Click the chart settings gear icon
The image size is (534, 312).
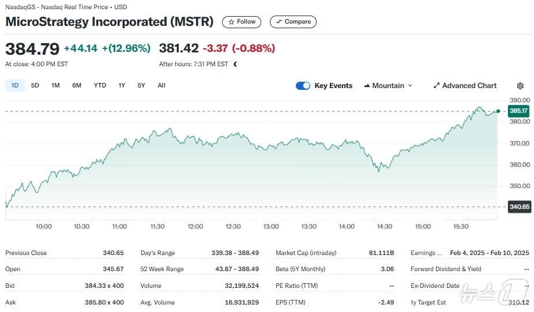coord(520,86)
